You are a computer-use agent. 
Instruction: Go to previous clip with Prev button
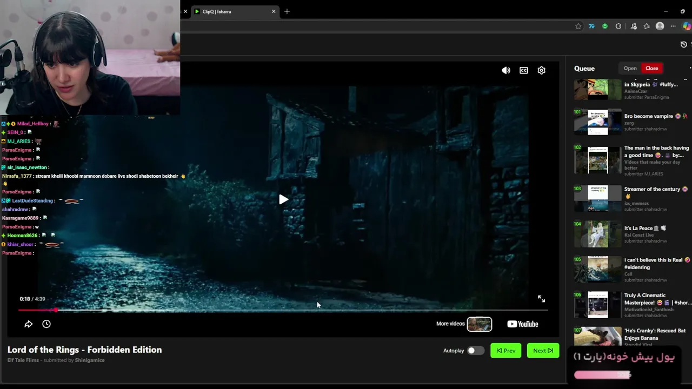pyautogui.click(x=506, y=351)
